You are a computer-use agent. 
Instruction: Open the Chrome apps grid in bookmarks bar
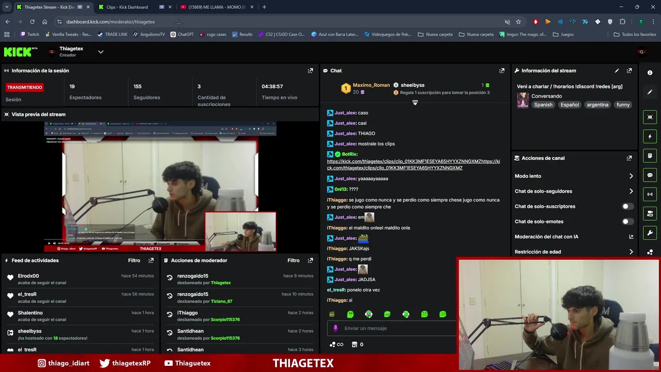pyautogui.click(x=7, y=35)
